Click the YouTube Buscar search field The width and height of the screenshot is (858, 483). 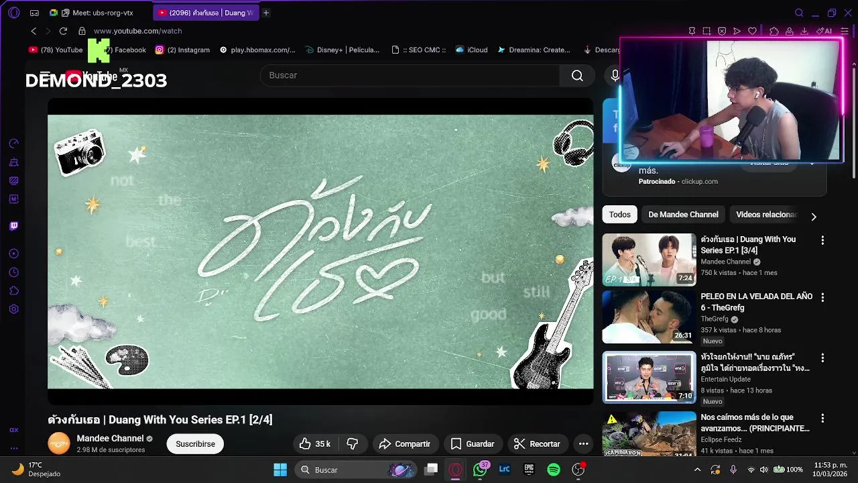tap(410, 76)
